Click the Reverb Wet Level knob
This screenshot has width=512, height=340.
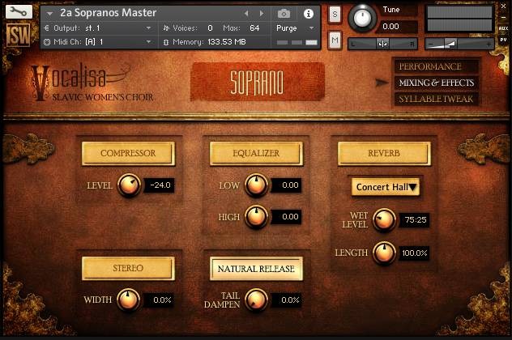(384, 220)
